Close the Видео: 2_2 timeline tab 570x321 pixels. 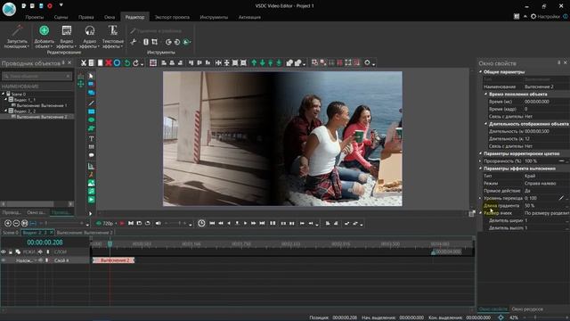point(52,232)
